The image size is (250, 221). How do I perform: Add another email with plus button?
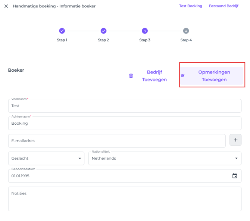[235, 140]
